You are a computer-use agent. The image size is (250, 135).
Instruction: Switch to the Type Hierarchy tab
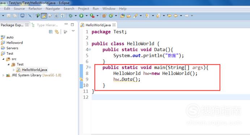45,25
